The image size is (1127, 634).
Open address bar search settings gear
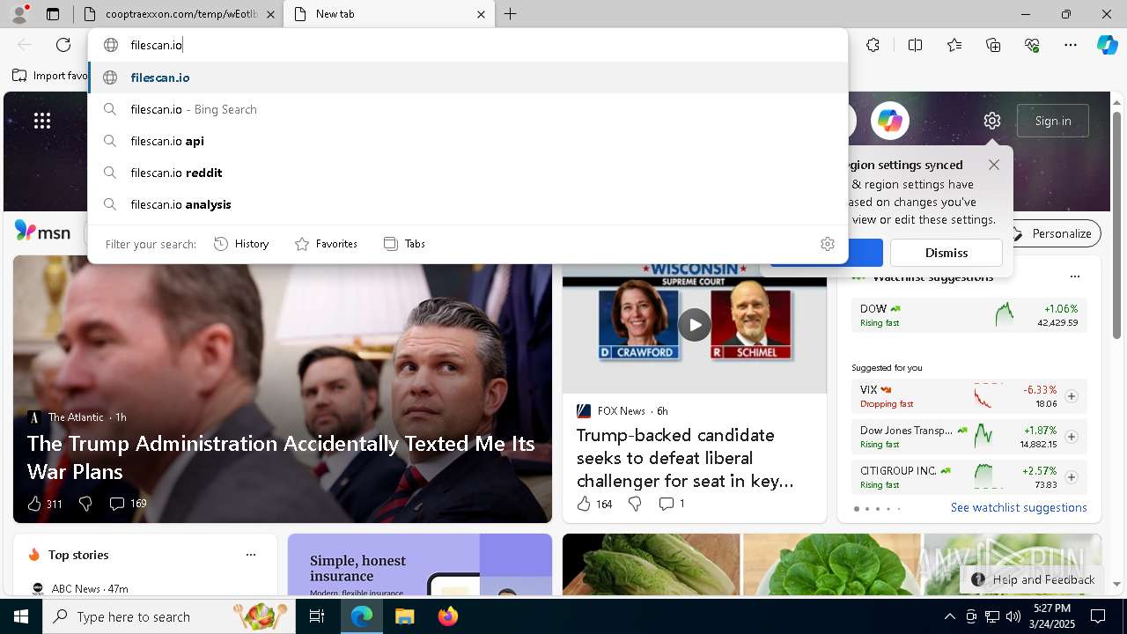pyautogui.click(x=828, y=244)
